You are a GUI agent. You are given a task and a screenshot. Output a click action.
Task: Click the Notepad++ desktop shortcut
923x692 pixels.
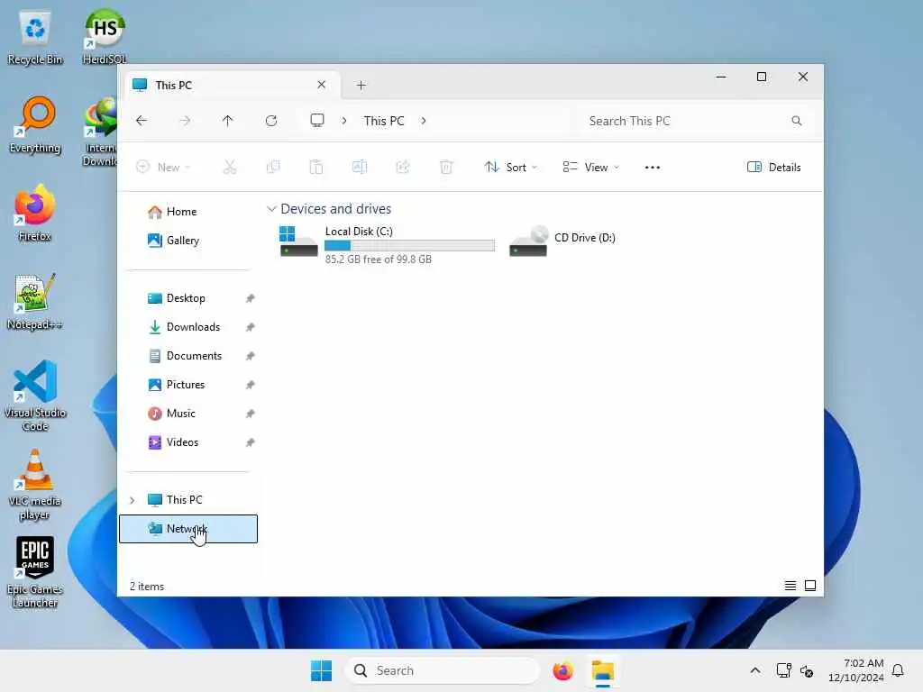tap(34, 302)
